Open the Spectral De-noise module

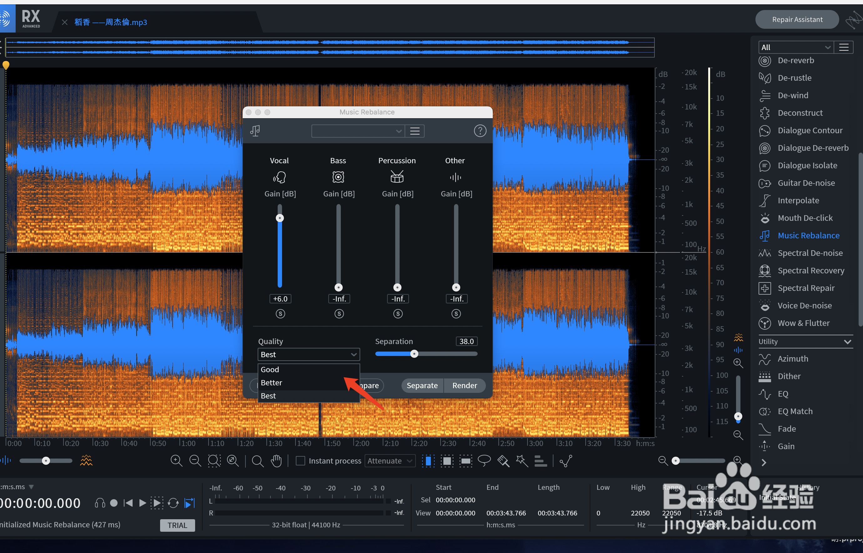coord(810,253)
